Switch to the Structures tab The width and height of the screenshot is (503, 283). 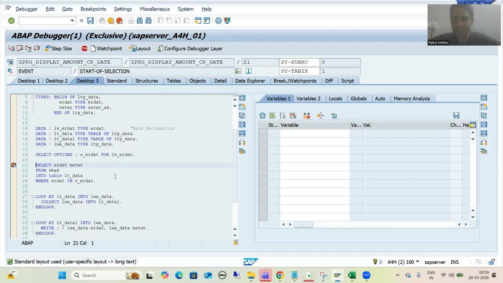[147, 81]
